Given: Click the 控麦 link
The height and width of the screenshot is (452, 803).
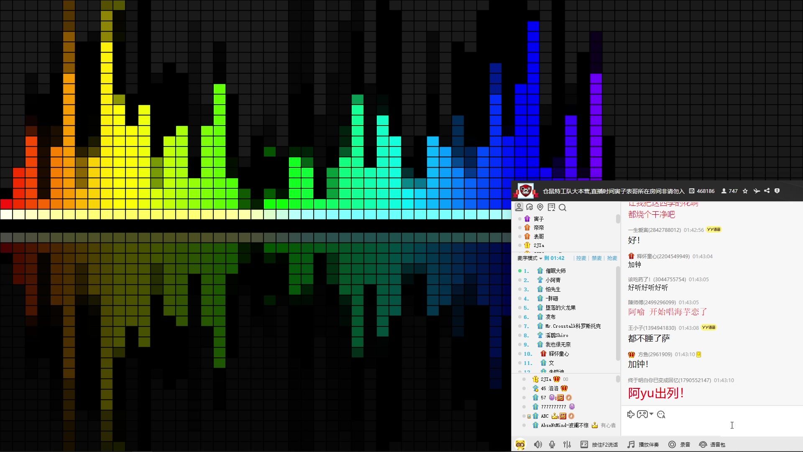Looking at the screenshot, I should click(x=581, y=258).
